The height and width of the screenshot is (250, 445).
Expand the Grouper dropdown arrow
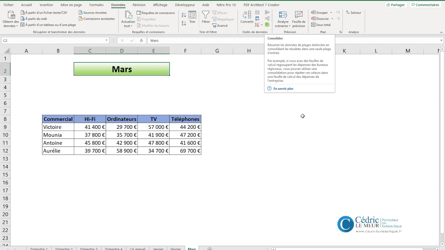click(331, 12)
